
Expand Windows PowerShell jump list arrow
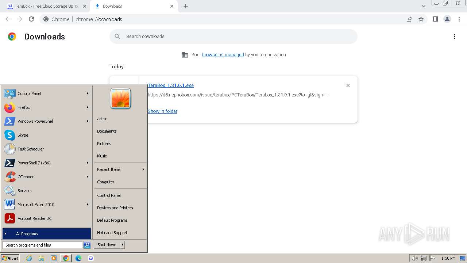pyautogui.click(x=88, y=121)
